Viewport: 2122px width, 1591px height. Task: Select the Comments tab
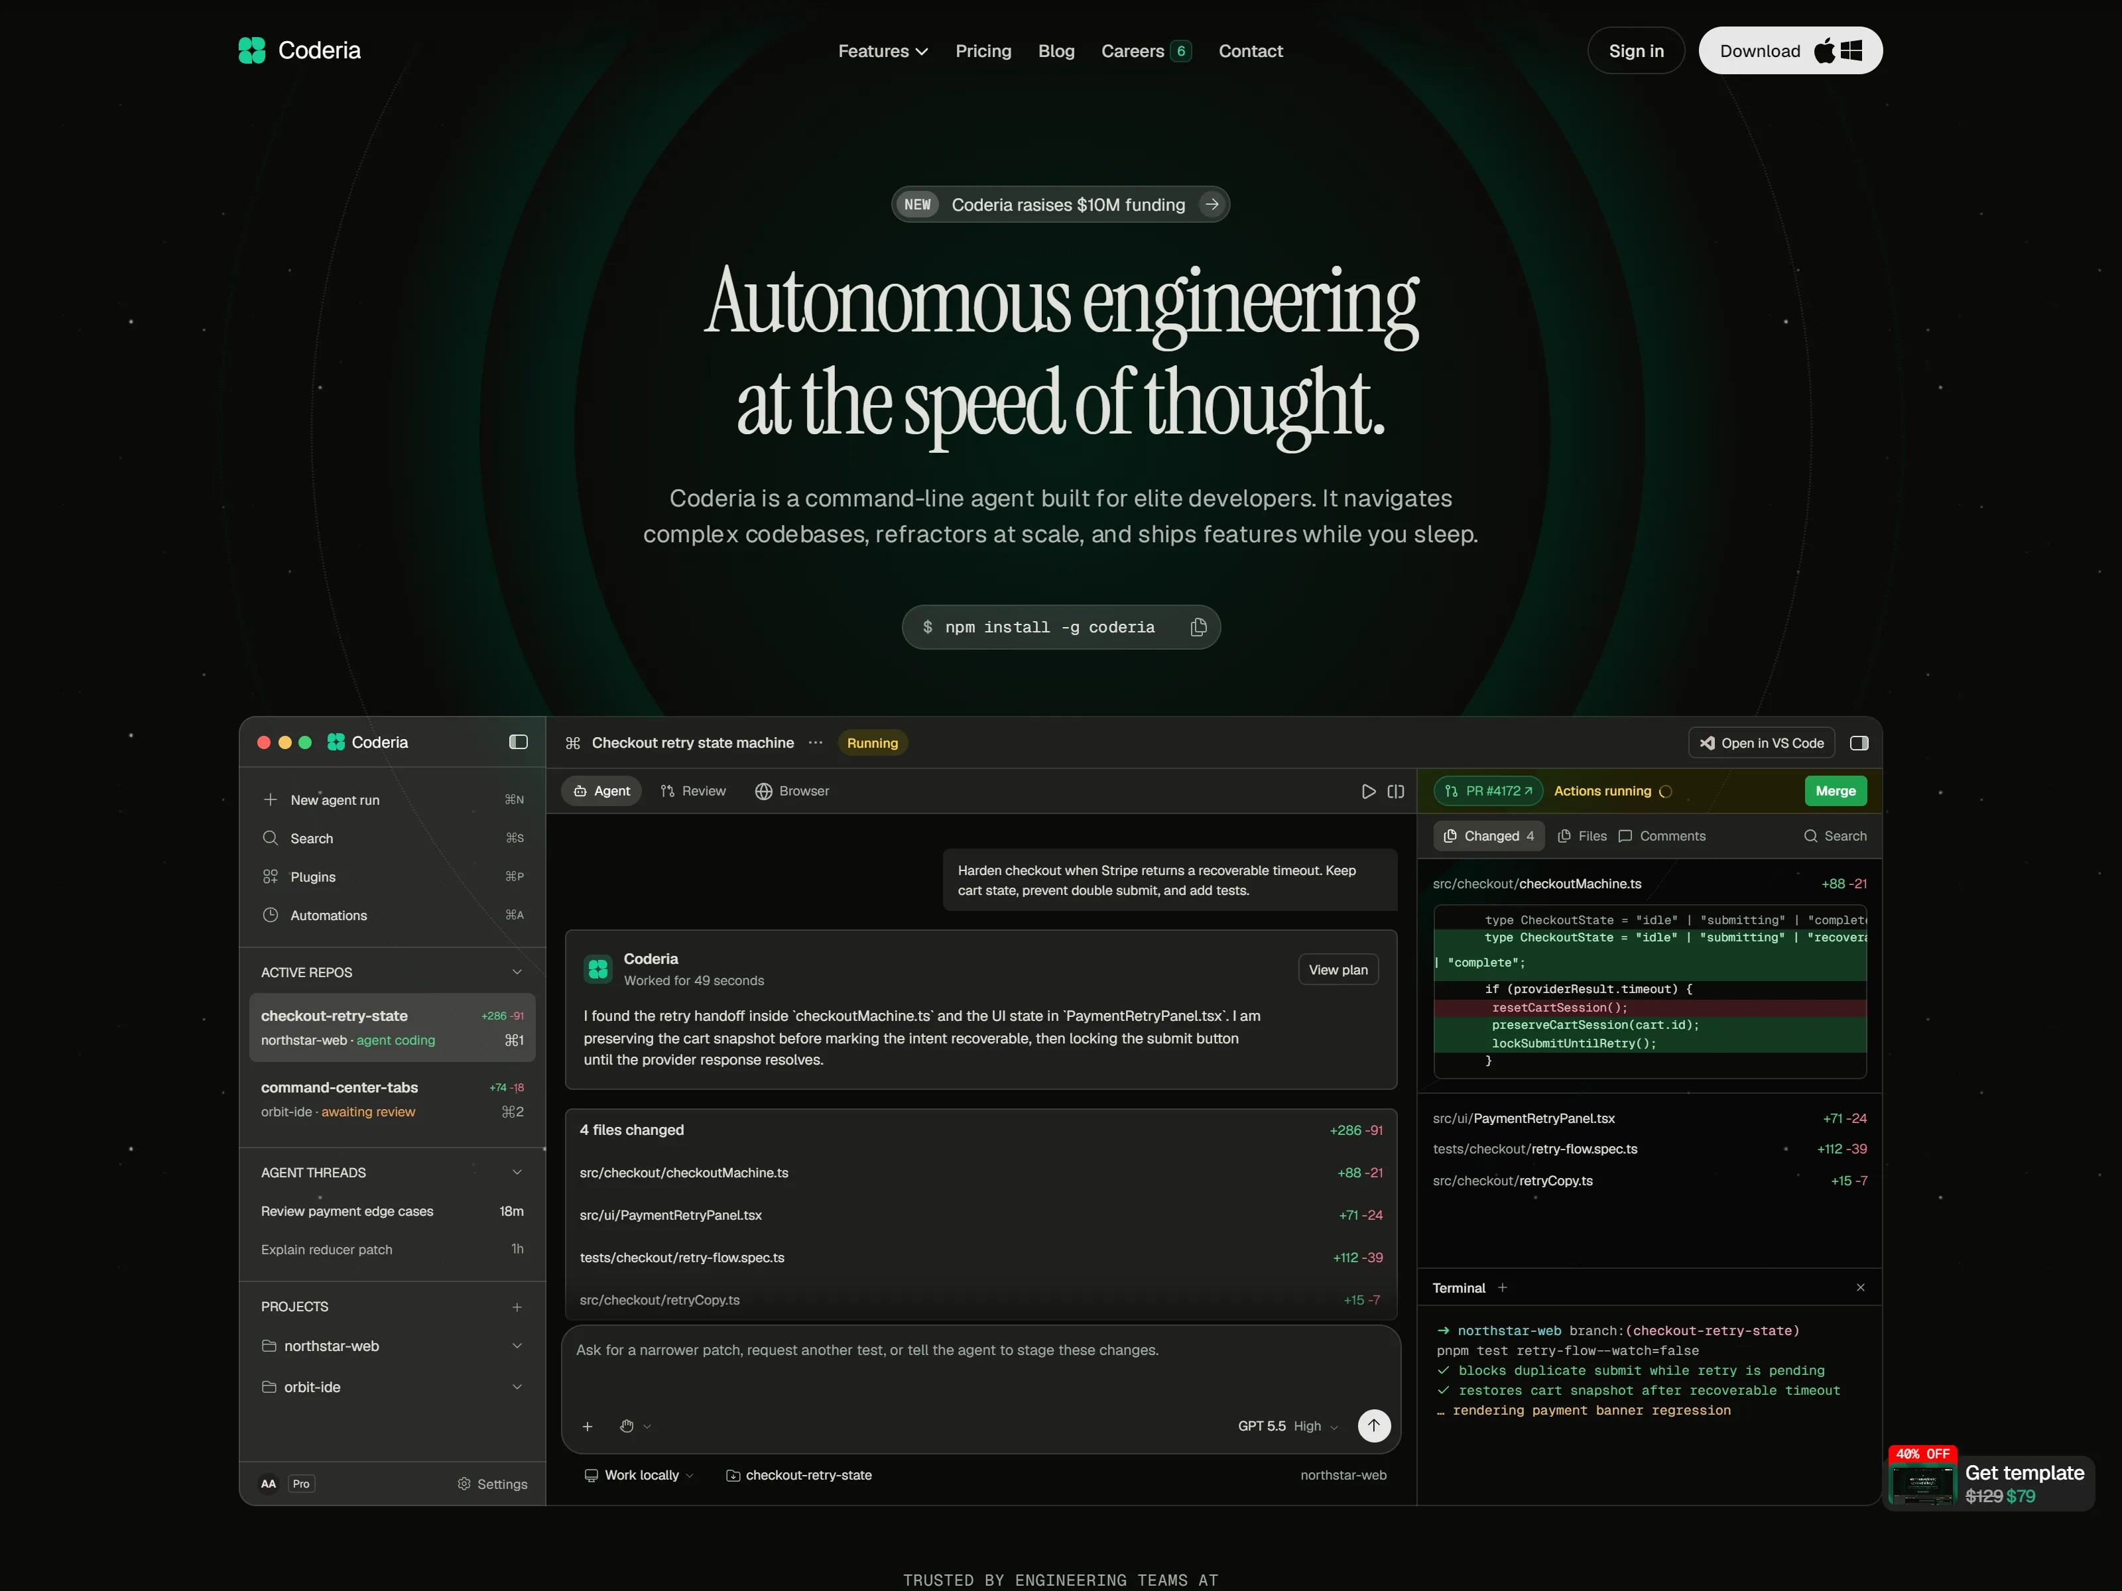(x=1662, y=836)
